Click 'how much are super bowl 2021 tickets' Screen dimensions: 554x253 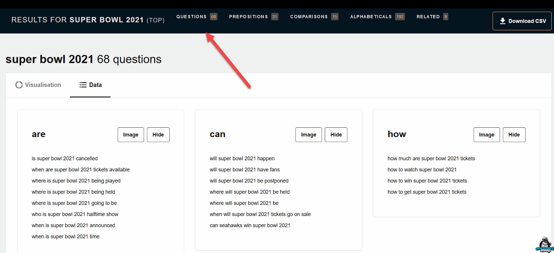tap(431, 159)
